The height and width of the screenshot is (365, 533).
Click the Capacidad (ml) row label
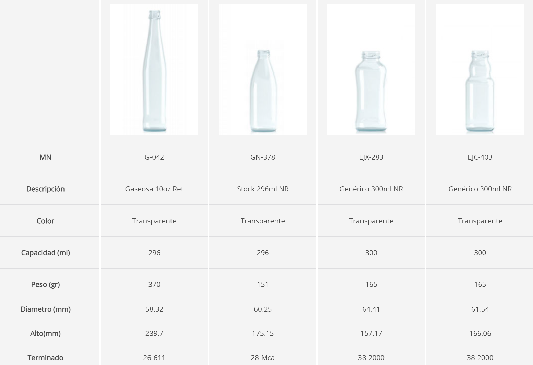click(x=46, y=253)
